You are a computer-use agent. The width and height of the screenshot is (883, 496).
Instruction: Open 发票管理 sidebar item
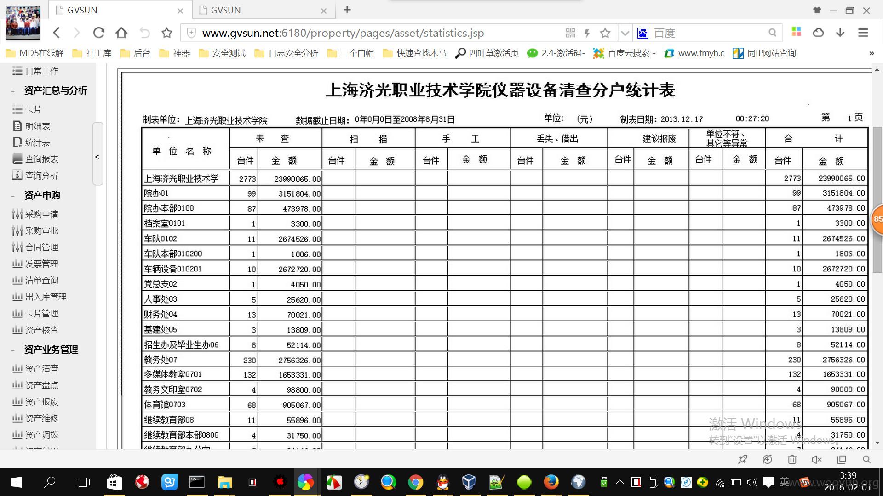click(35, 264)
